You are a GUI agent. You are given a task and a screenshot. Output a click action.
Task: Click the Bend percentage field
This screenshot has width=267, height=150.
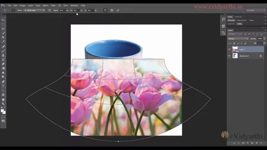(62, 10)
